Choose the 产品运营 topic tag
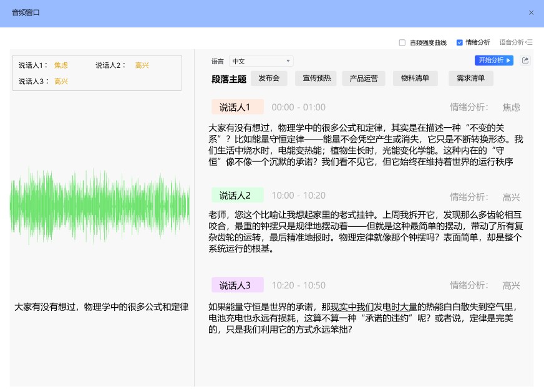 (x=363, y=78)
